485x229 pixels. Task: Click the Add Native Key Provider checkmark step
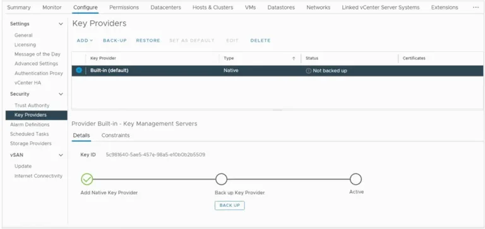point(87,179)
